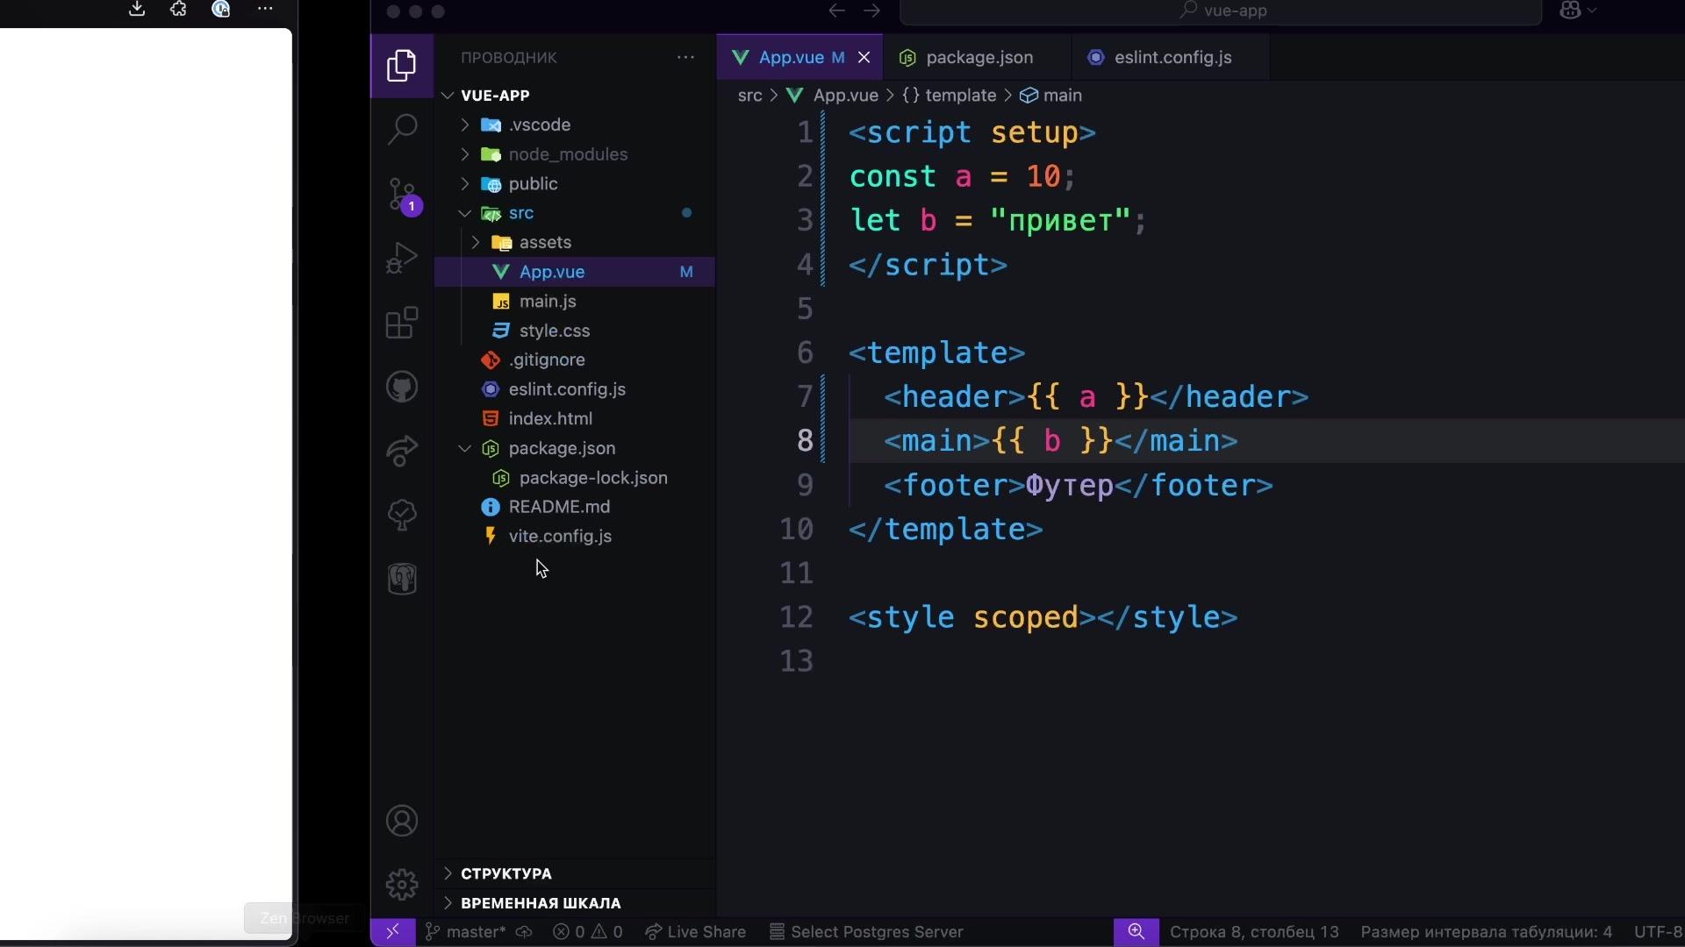The width and height of the screenshot is (1685, 947).
Task: Collapse the VUE-APP root folder
Action: pyautogui.click(x=448, y=95)
